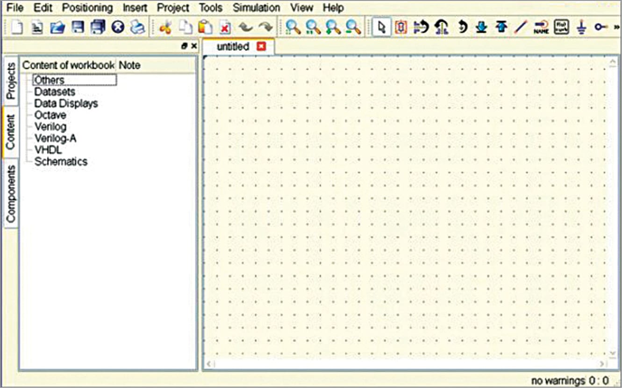Image resolution: width=622 pixels, height=388 pixels.
Task: Expand the Datasets tree item
Action: [x=55, y=92]
